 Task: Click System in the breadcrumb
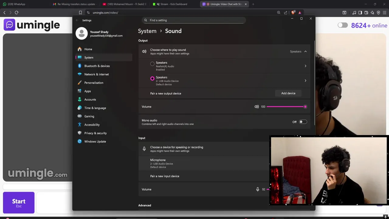pyautogui.click(x=147, y=31)
